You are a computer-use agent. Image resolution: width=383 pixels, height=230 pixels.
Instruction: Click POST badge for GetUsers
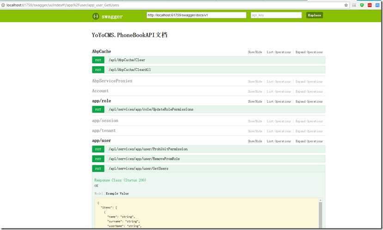(x=98, y=169)
